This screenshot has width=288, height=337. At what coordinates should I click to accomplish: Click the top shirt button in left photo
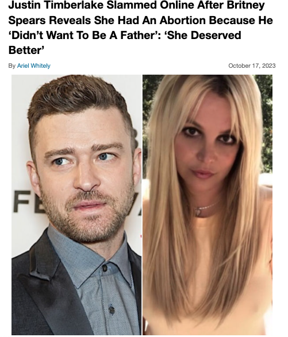105,268
